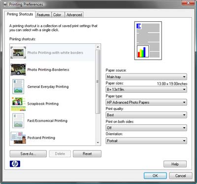Click shortcuts list scrollbar down arrow

point(98,143)
